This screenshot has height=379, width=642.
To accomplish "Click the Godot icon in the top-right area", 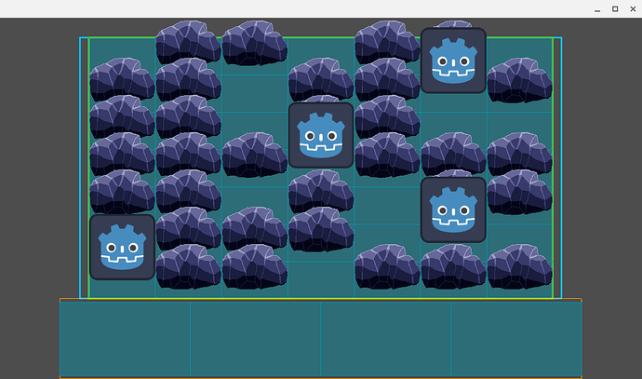I will [453, 61].
